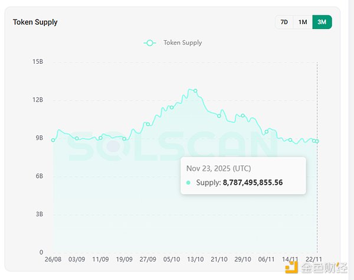Screen dimensions: 354x280
Task: Click the data point marker above 26/08
Action: click(53, 140)
